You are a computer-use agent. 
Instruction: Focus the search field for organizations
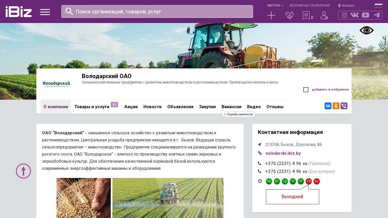point(157,11)
